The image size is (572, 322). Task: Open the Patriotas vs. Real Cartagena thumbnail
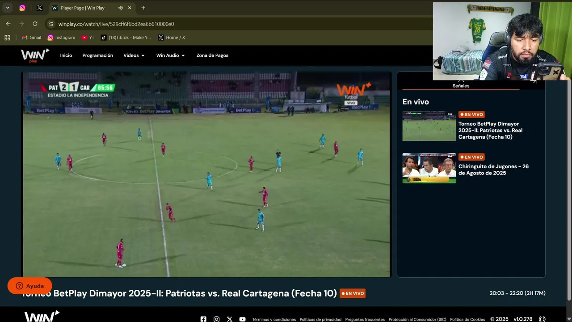[x=429, y=126]
